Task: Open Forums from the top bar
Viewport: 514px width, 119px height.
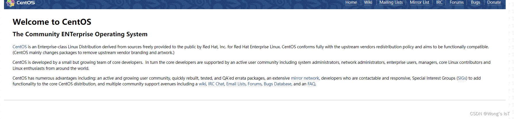Action: pyautogui.click(x=457, y=2)
